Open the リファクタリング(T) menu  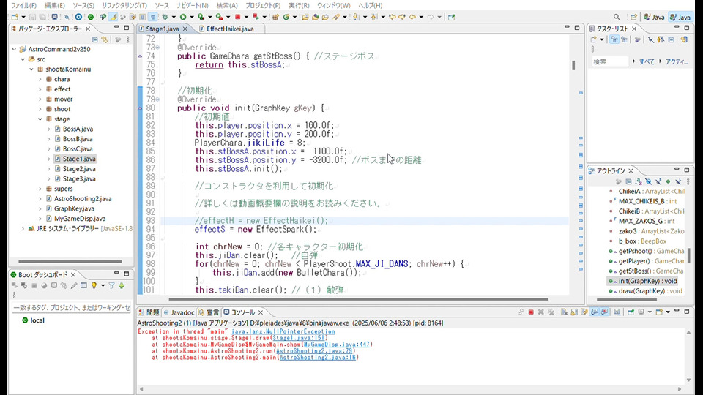pyautogui.click(x=124, y=5)
